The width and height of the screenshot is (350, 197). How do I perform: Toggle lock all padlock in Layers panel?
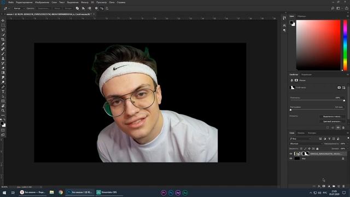tap(317, 148)
